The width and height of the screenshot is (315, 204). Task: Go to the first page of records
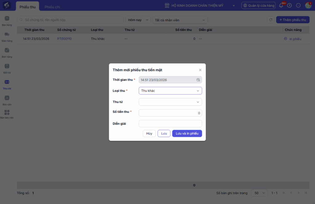coord(284,193)
